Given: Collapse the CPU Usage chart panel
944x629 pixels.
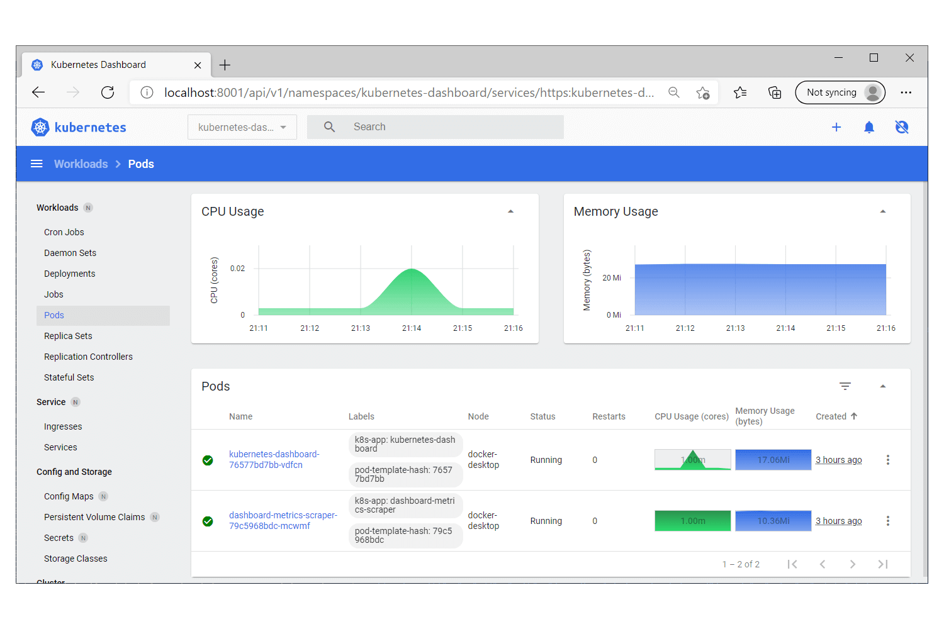Looking at the screenshot, I should pyautogui.click(x=510, y=211).
